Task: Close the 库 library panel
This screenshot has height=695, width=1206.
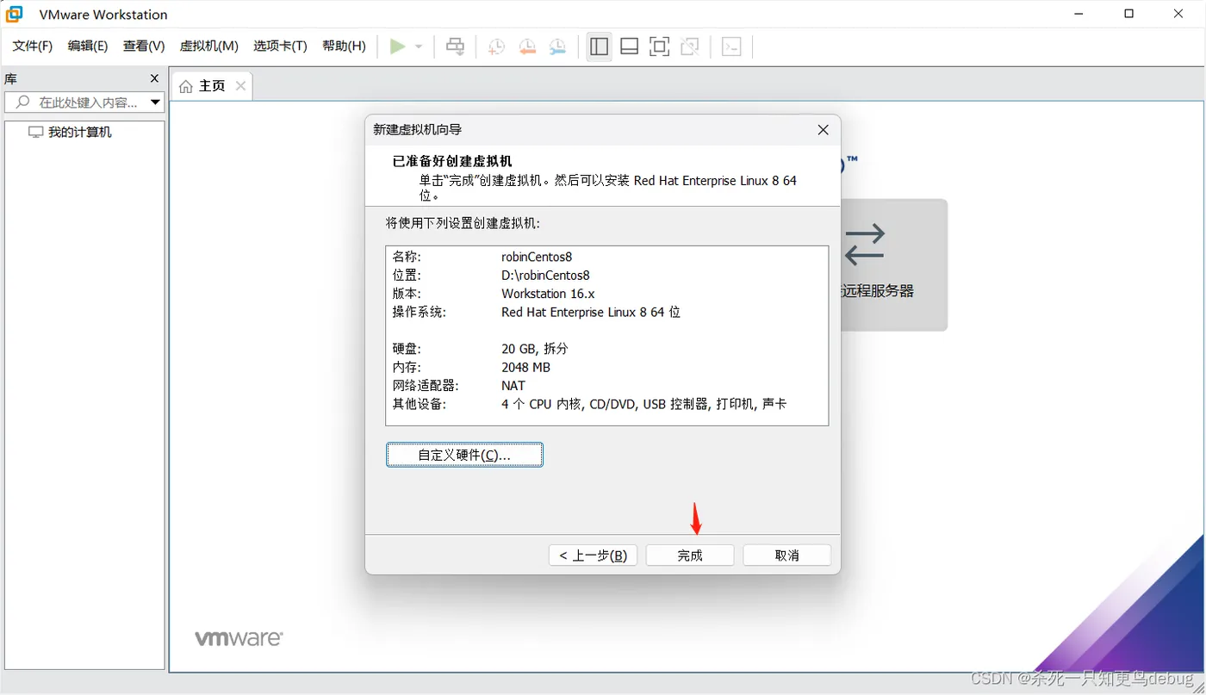Action: (x=155, y=78)
